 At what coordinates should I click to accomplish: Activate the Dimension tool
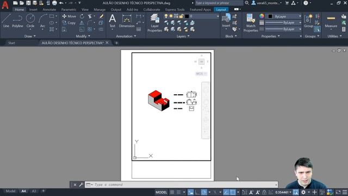[x=127, y=21]
